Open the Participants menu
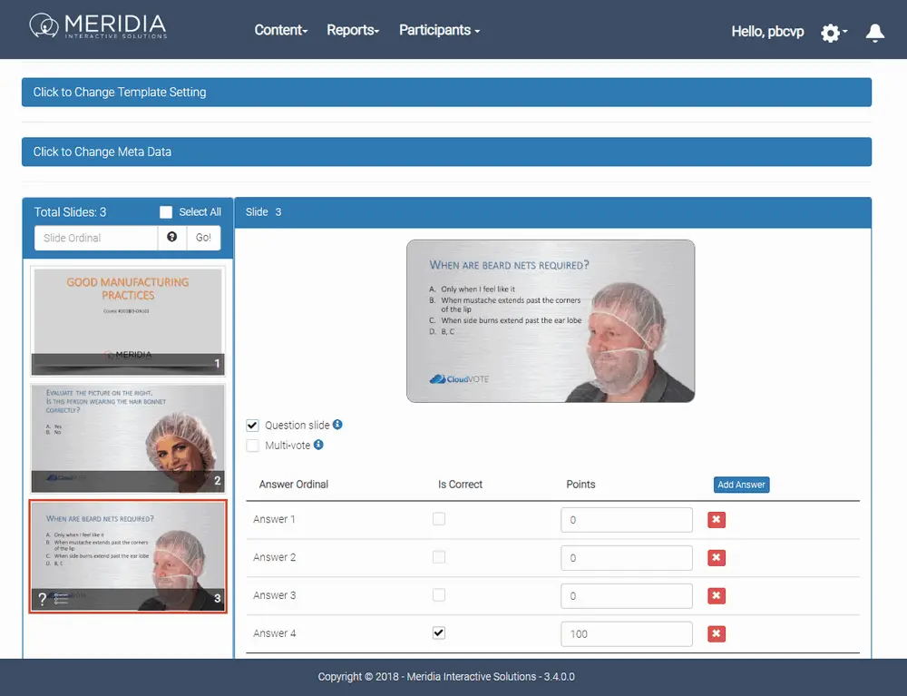 click(x=439, y=30)
